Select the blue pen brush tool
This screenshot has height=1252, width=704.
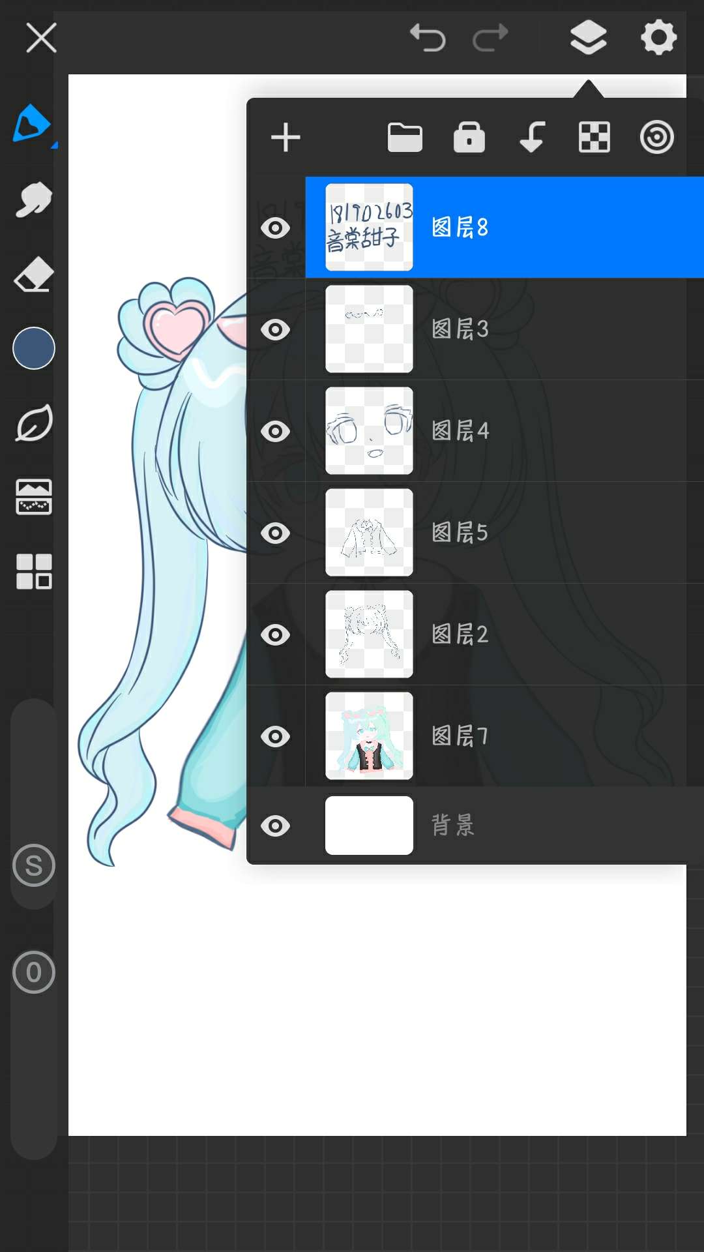(x=32, y=123)
